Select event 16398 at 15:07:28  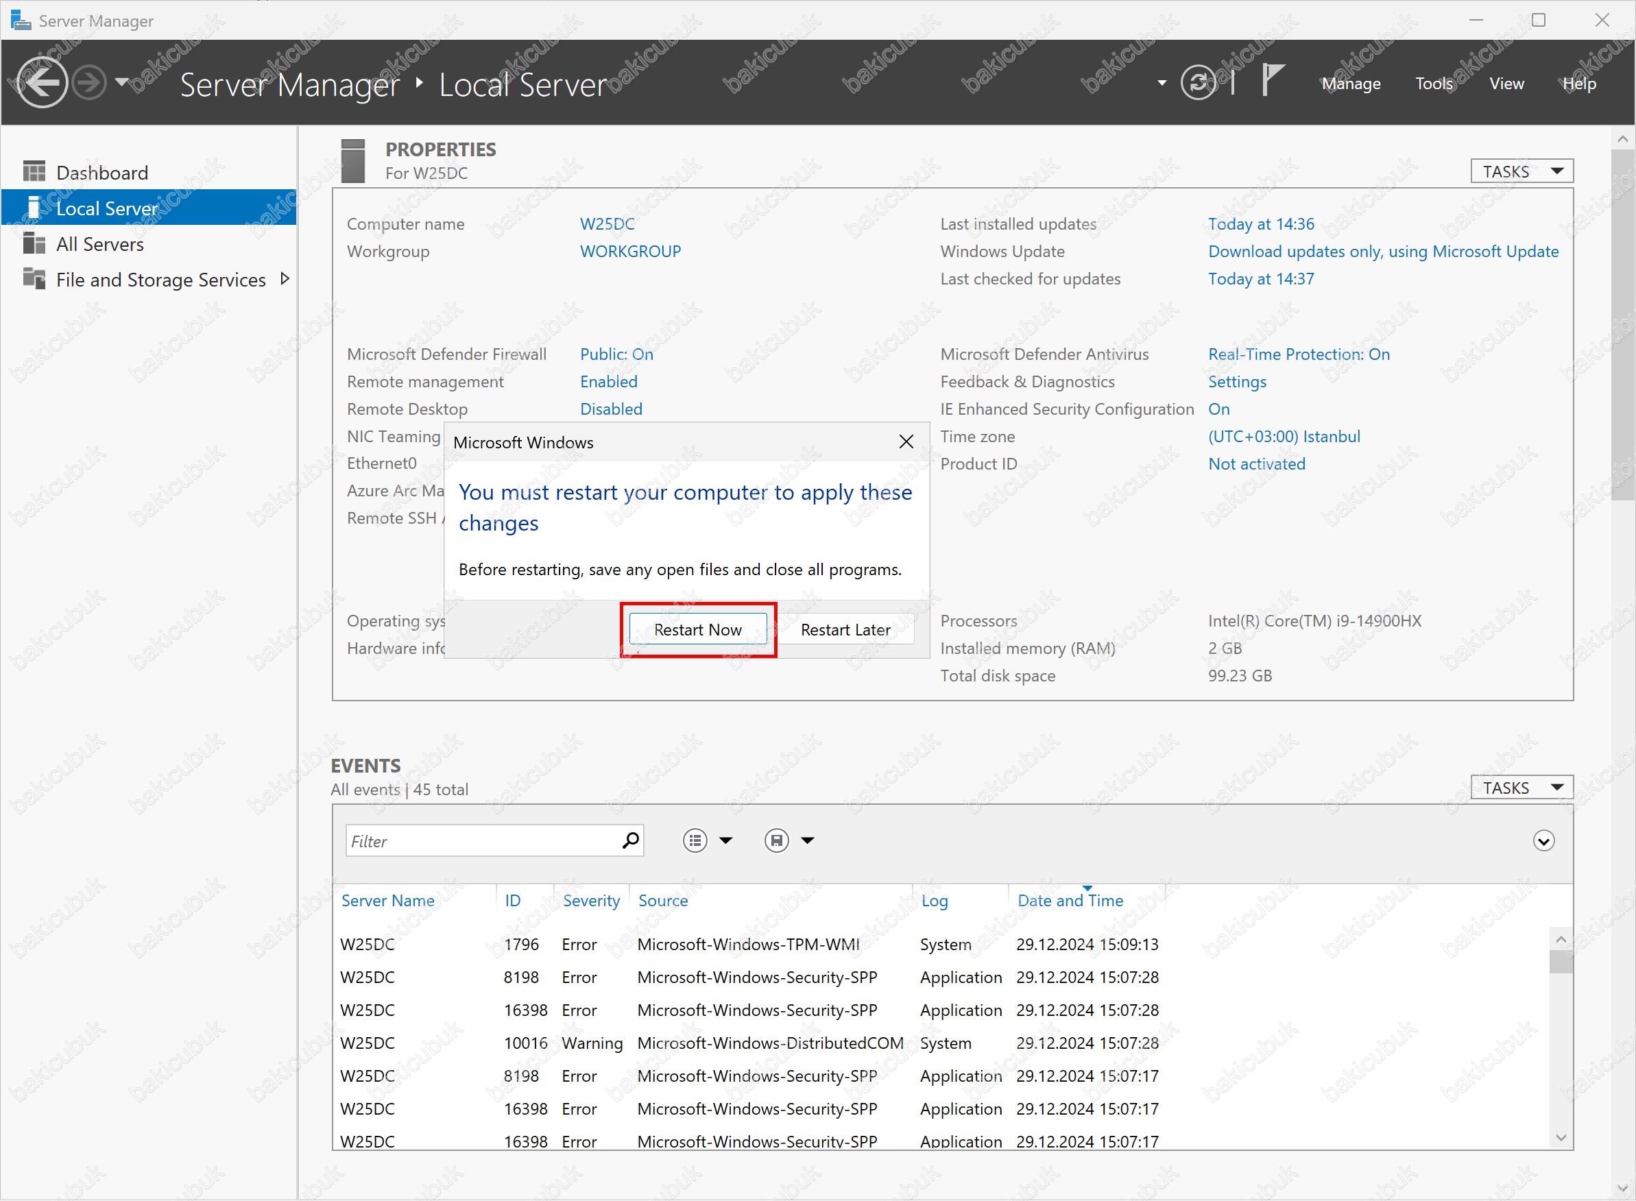point(941,1010)
